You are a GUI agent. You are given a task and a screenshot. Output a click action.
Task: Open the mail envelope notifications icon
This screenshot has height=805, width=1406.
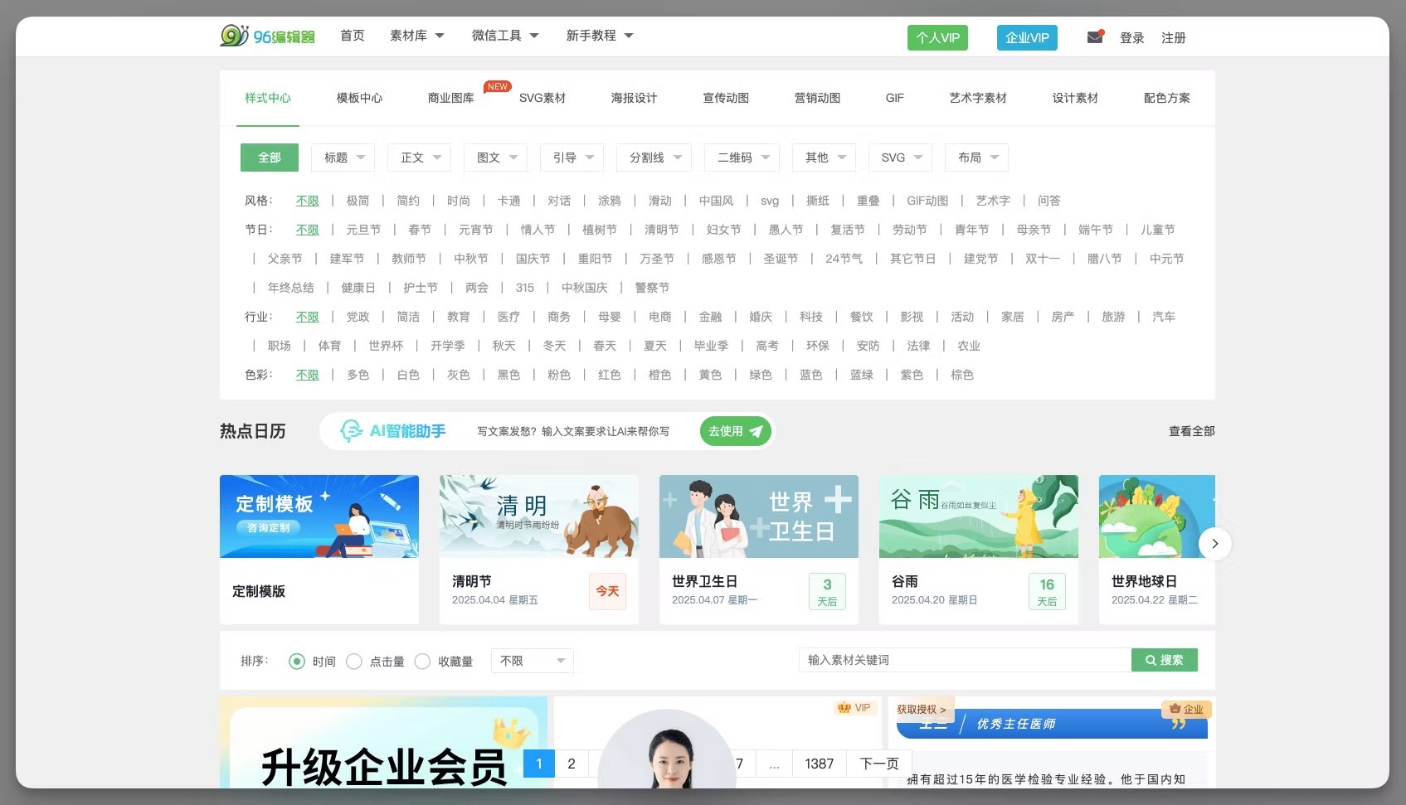pyautogui.click(x=1095, y=36)
